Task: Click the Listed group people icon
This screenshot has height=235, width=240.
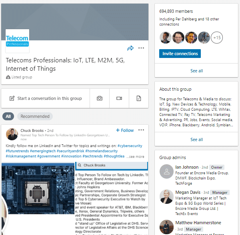Action: [8, 77]
